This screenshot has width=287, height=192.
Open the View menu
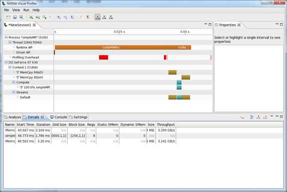point(16,10)
